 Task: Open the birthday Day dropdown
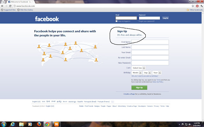pyautogui.click(x=147, y=73)
